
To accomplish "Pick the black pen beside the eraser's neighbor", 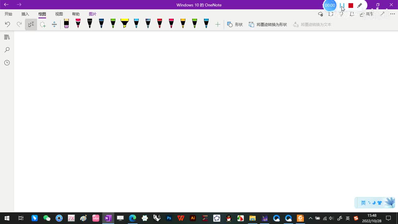I will click(x=90, y=23).
